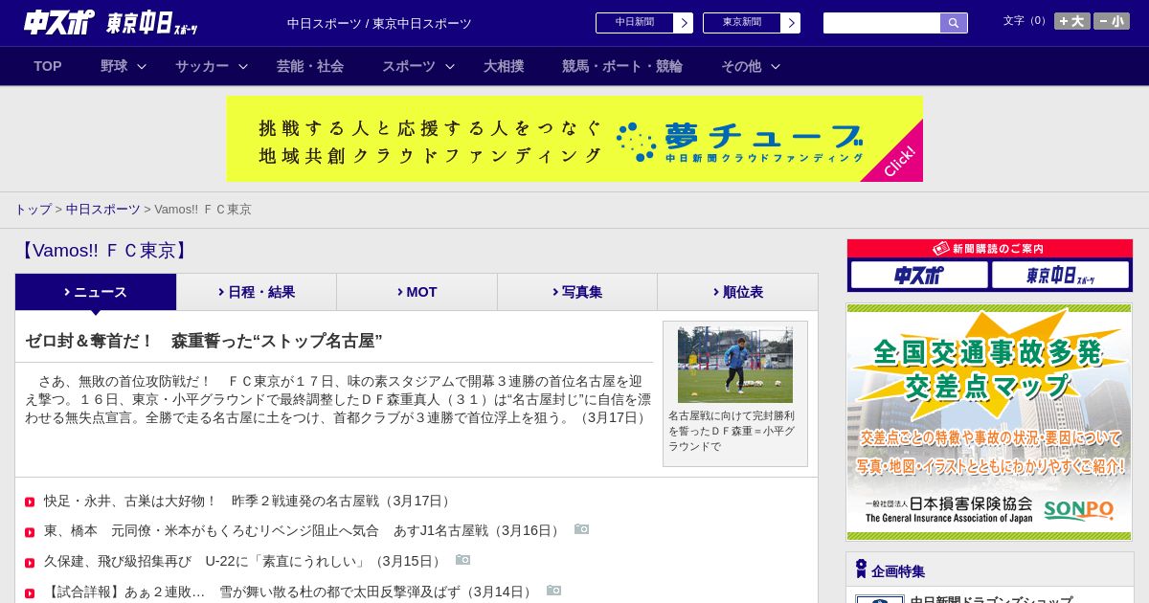
Task: Click the 夢チューブ crowdfunding banner ad
Action: point(574,139)
